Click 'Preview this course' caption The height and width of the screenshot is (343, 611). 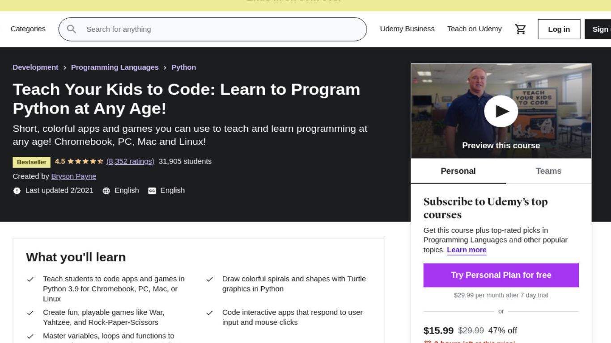[x=501, y=146]
